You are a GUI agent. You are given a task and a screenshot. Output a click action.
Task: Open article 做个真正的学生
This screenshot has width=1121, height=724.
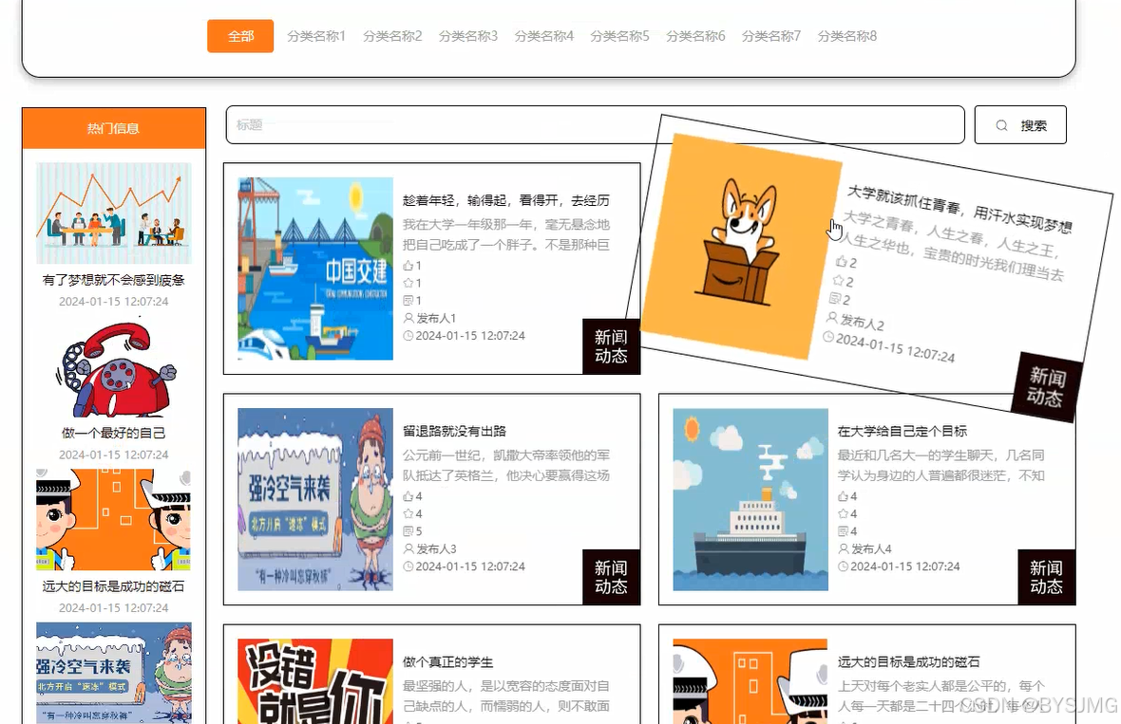point(448,662)
